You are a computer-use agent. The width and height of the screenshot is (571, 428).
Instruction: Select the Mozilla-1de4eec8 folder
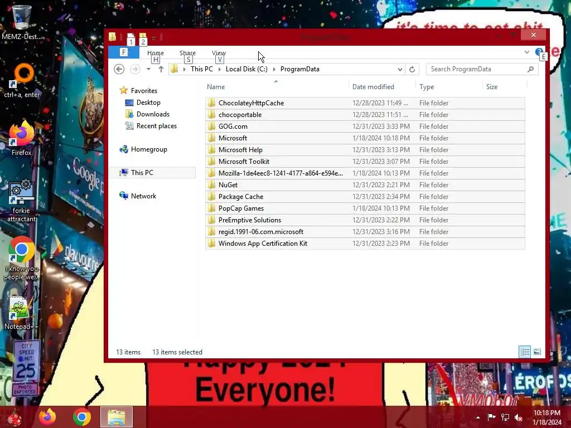click(365, 173)
